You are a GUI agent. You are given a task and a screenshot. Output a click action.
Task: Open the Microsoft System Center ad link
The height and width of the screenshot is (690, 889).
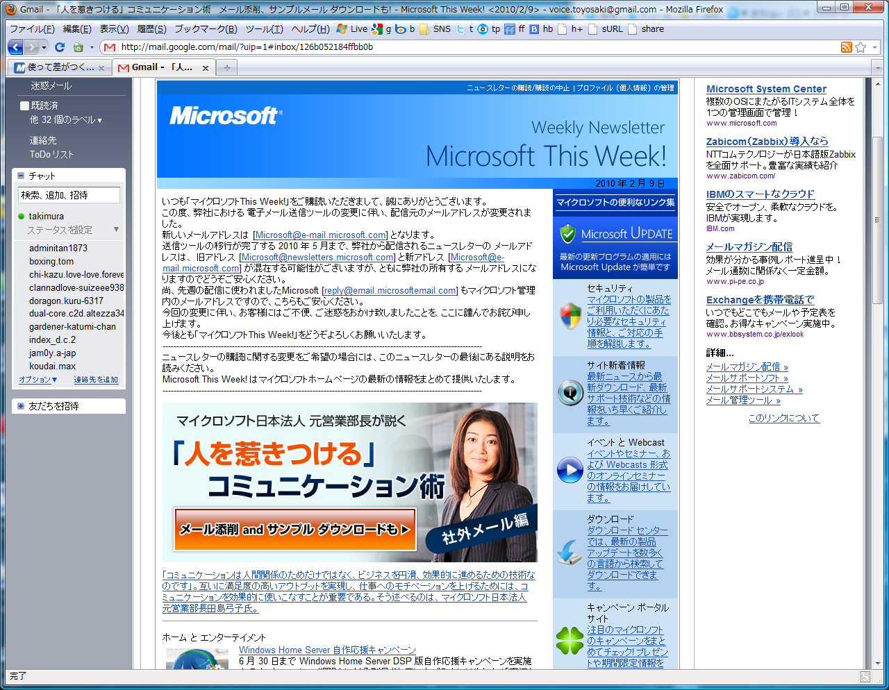coord(766,89)
